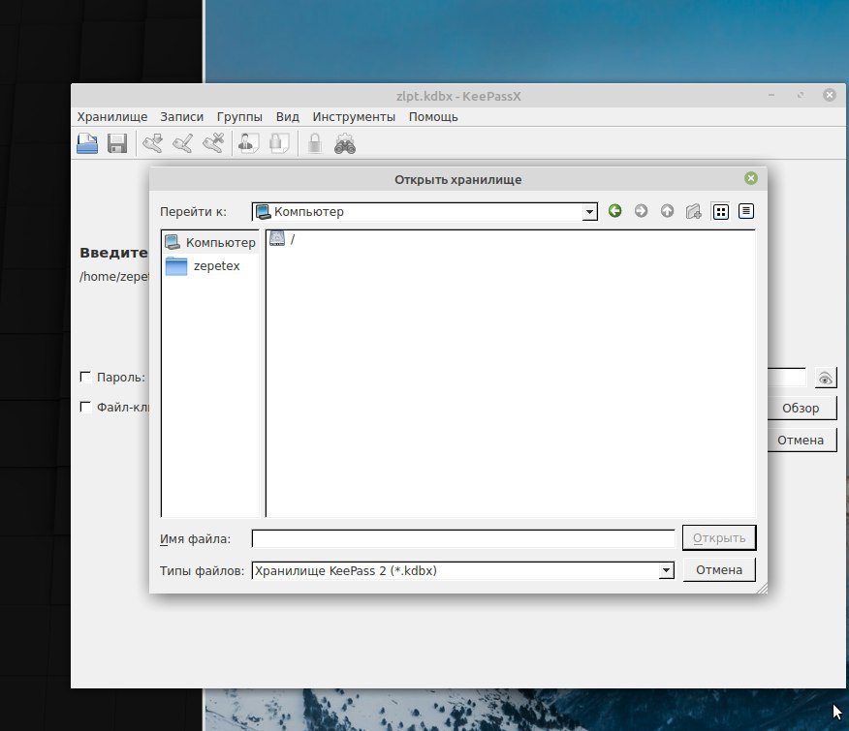
Task: Click the dialog resize grip corner
Action: pos(762,589)
